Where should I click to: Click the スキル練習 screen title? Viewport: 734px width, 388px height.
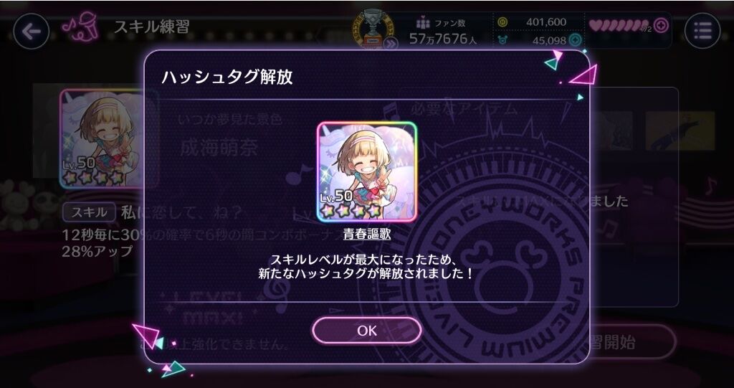point(152,27)
